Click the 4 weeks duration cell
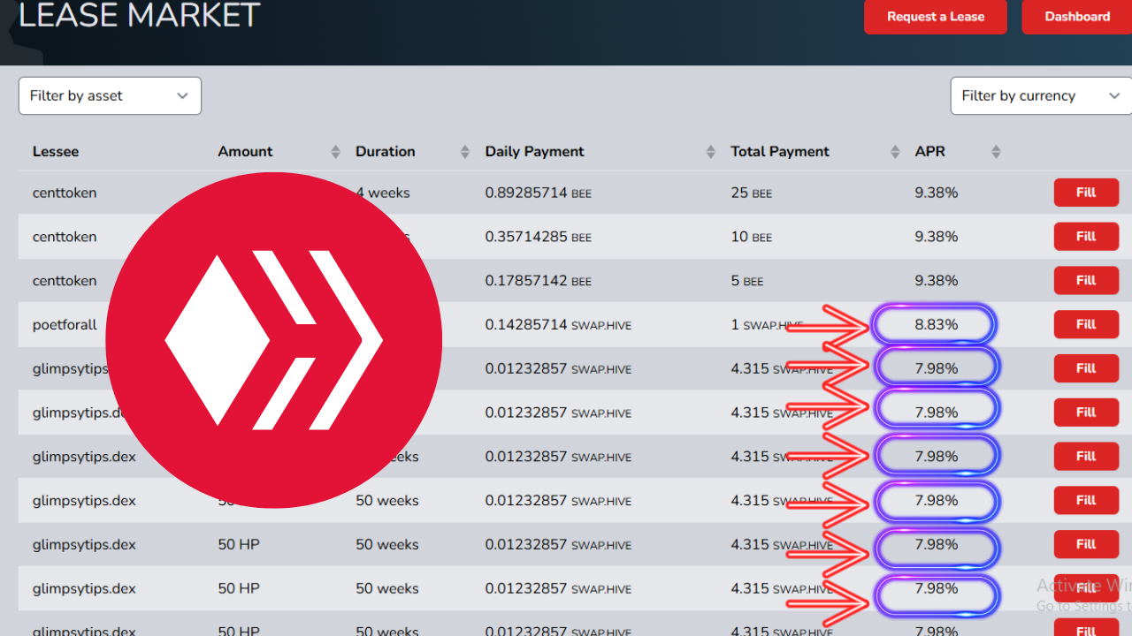1132x636 pixels. (383, 193)
